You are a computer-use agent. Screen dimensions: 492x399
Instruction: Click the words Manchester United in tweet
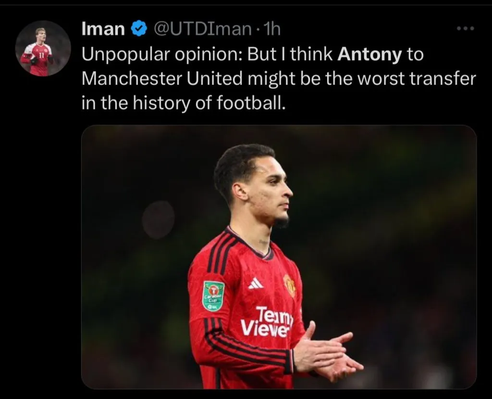click(162, 78)
